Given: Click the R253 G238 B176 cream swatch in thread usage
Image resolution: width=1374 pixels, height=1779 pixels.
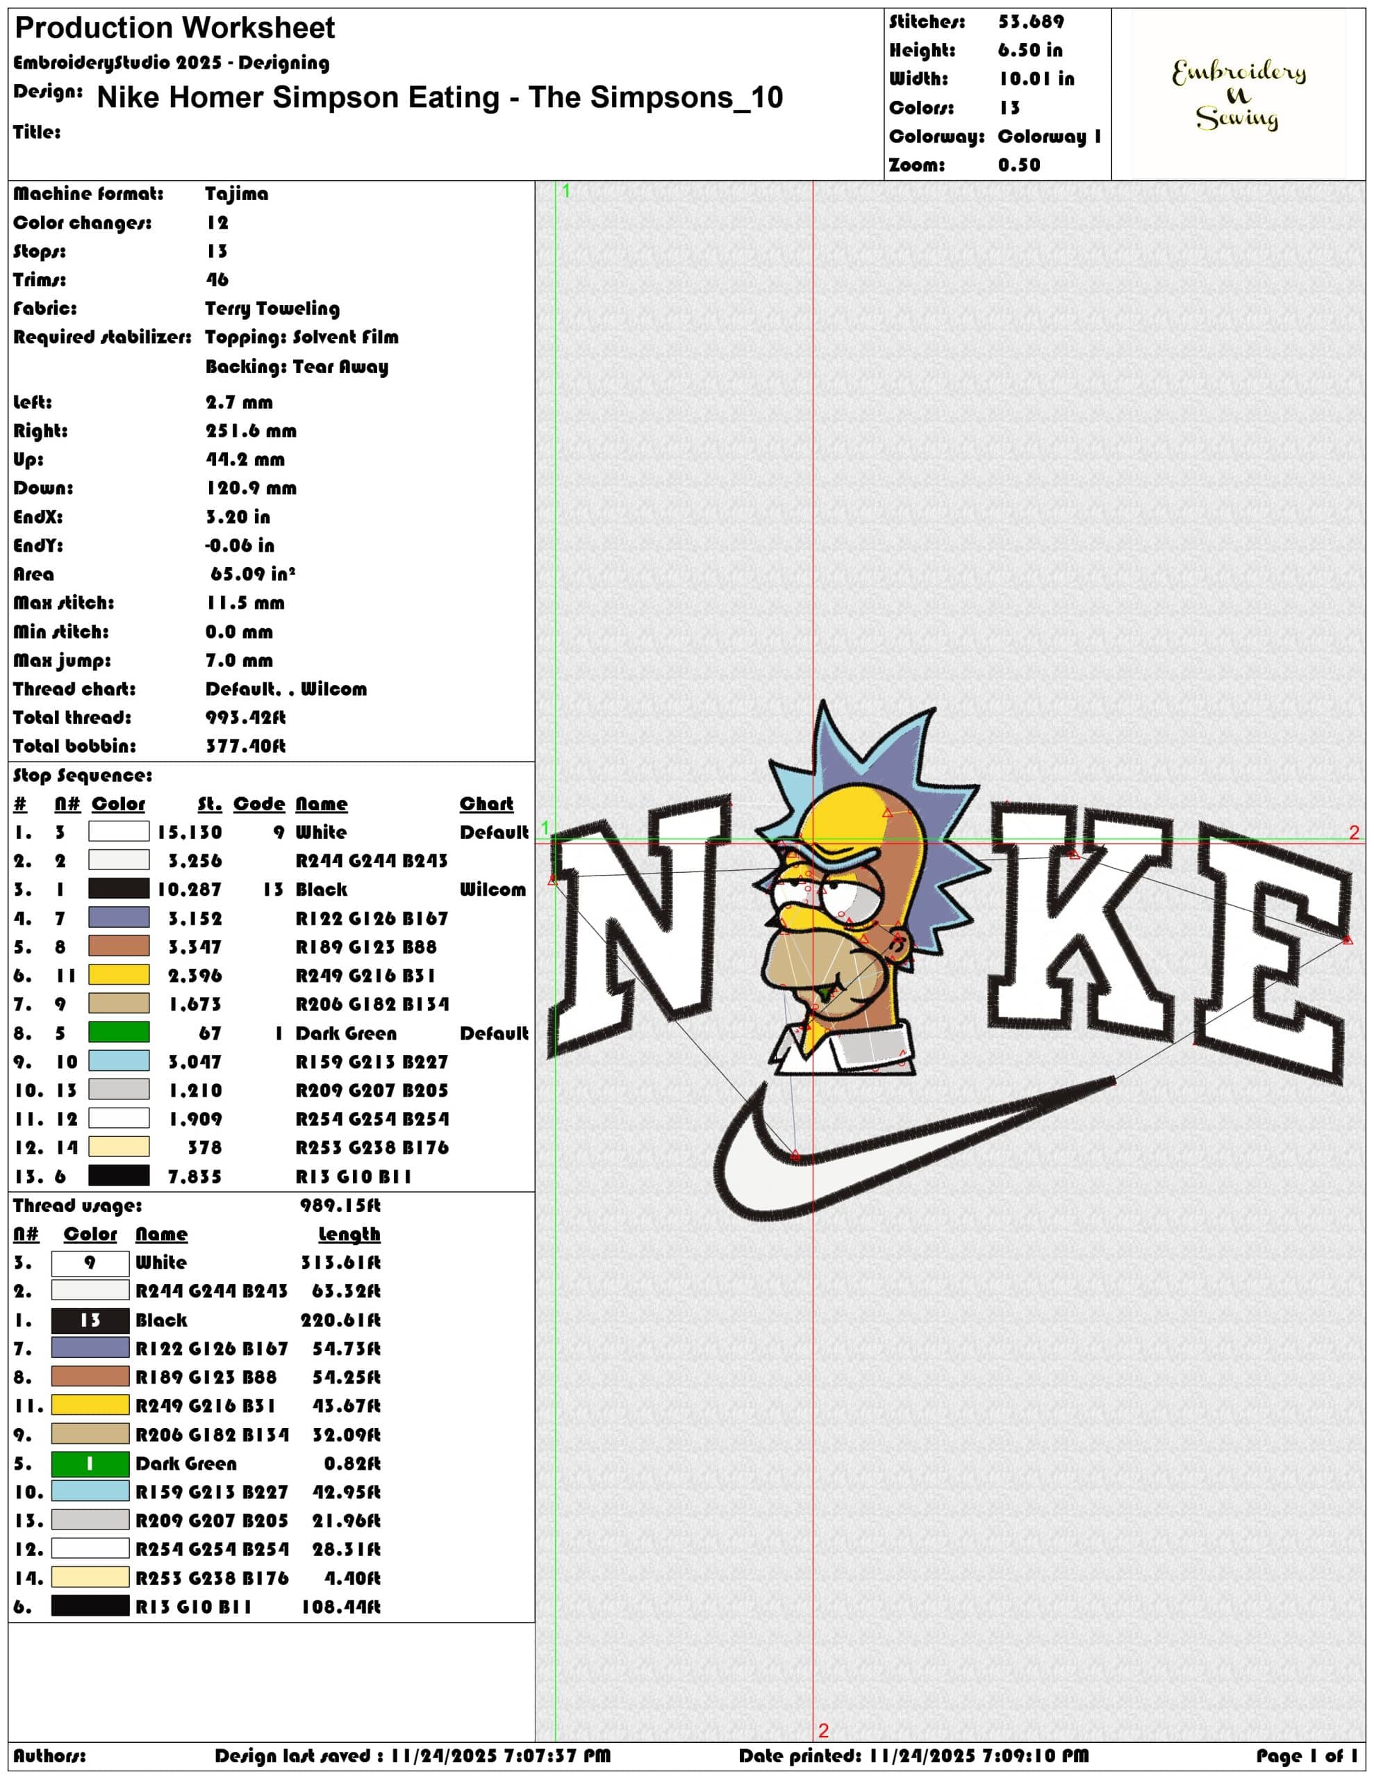Looking at the screenshot, I should point(90,1577).
